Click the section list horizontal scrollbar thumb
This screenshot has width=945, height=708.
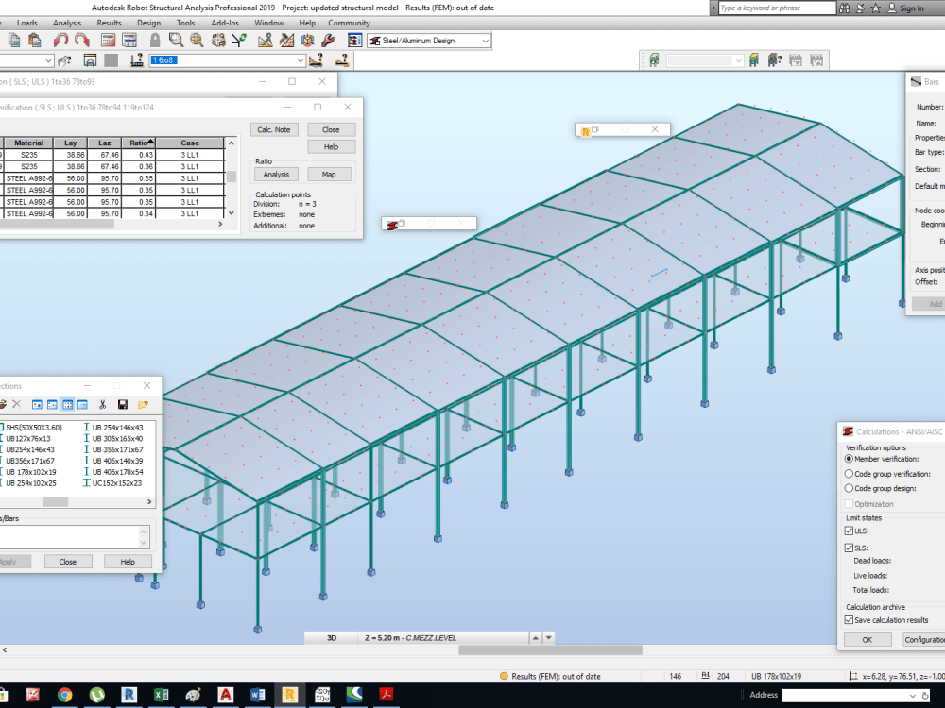pyautogui.click(x=56, y=501)
